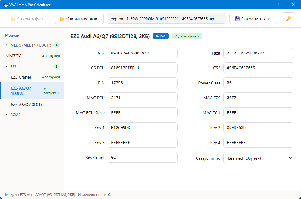Select the EZS A6/Q7 0L01Y module
Image resolution: width=301 pixels, height=199 pixels.
pyautogui.click(x=32, y=105)
